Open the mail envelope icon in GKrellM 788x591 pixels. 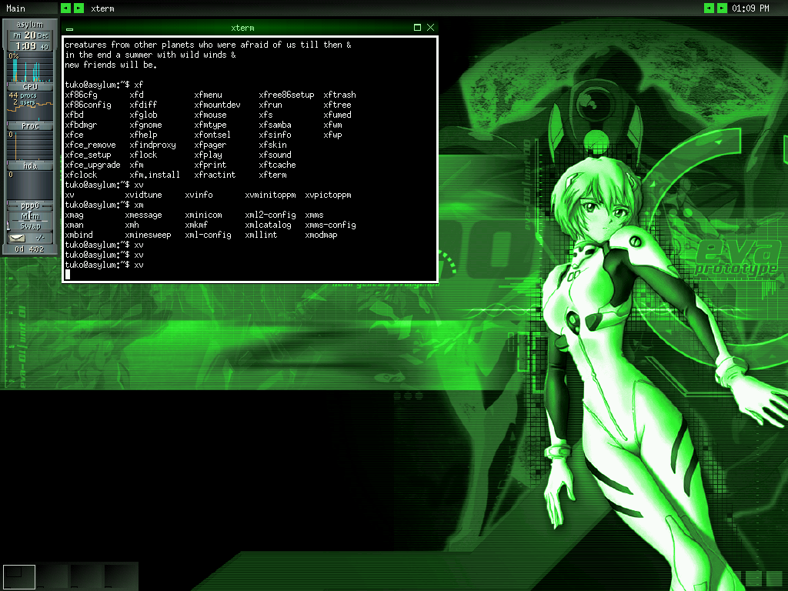pos(17,239)
